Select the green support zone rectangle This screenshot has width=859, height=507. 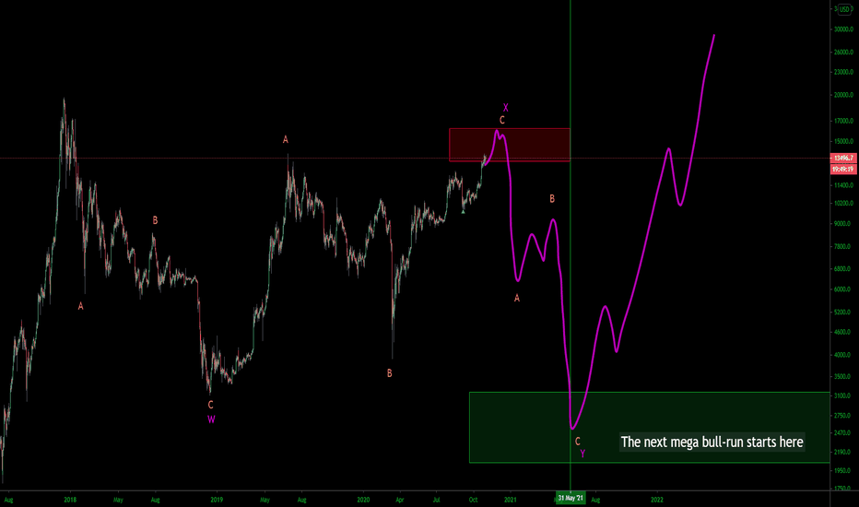point(649,428)
